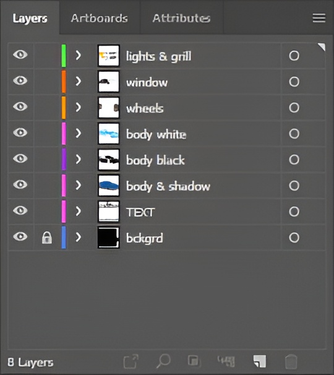The height and width of the screenshot is (375, 334).
Task: Click Collect for Export icon
Action: pyautogui.click(x=131, y=361)
